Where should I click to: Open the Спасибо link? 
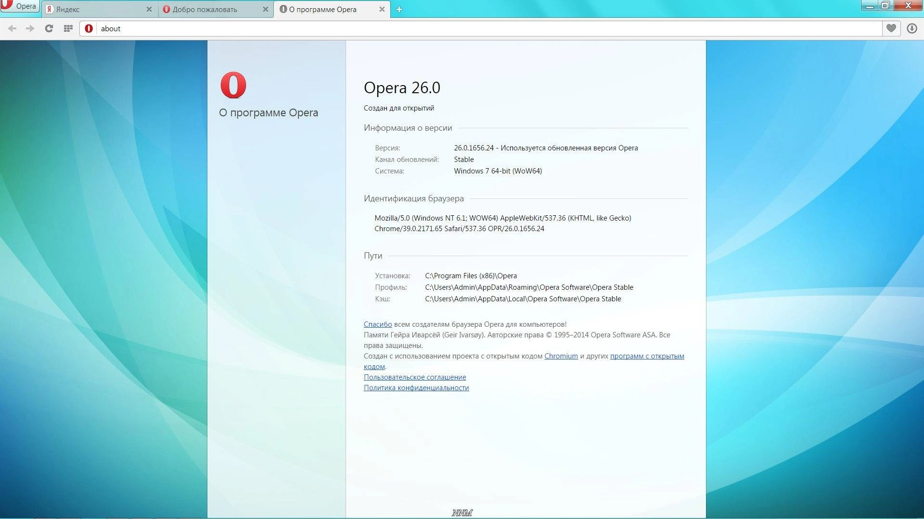[378, 324]
